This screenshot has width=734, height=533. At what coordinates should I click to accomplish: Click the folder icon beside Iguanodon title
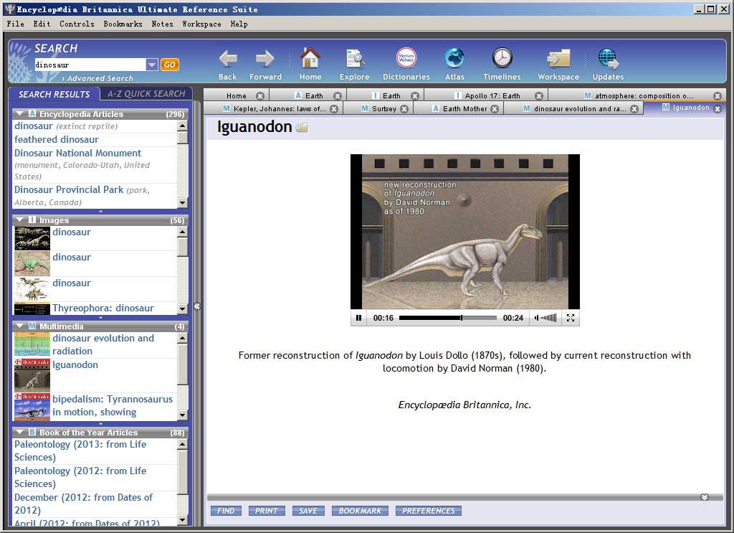[302, 128]
